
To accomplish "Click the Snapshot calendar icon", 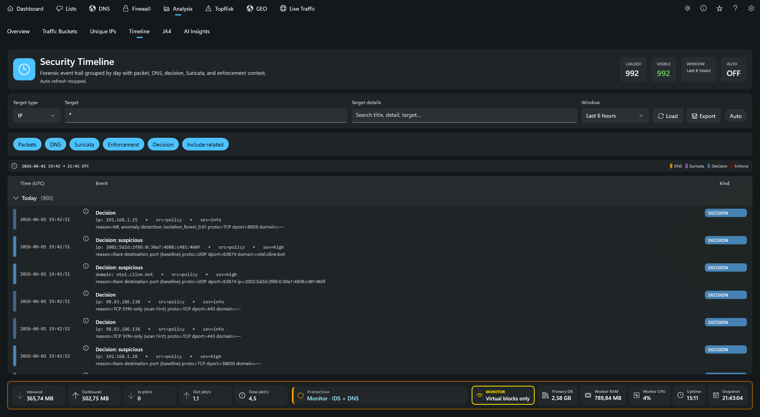I will pos(716,395).
